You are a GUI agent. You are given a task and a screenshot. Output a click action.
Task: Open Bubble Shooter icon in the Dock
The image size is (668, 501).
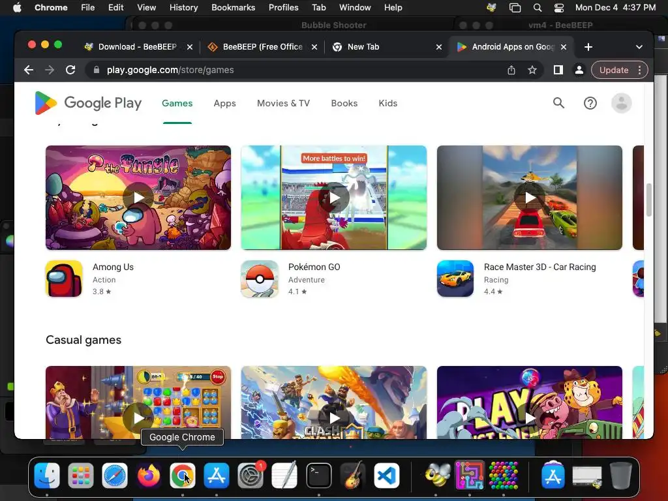tap(504, 476)
